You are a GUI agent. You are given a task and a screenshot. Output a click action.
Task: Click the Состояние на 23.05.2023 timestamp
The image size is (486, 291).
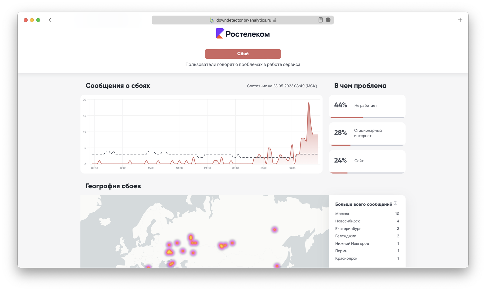(282, 86)
